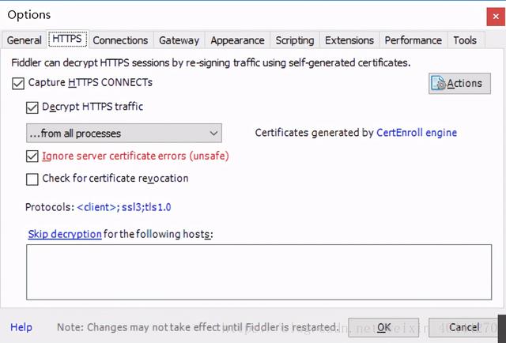The width and height of the screenshot is (506, 343).
Task: Switch to the General tab
Action: point(25,40)
